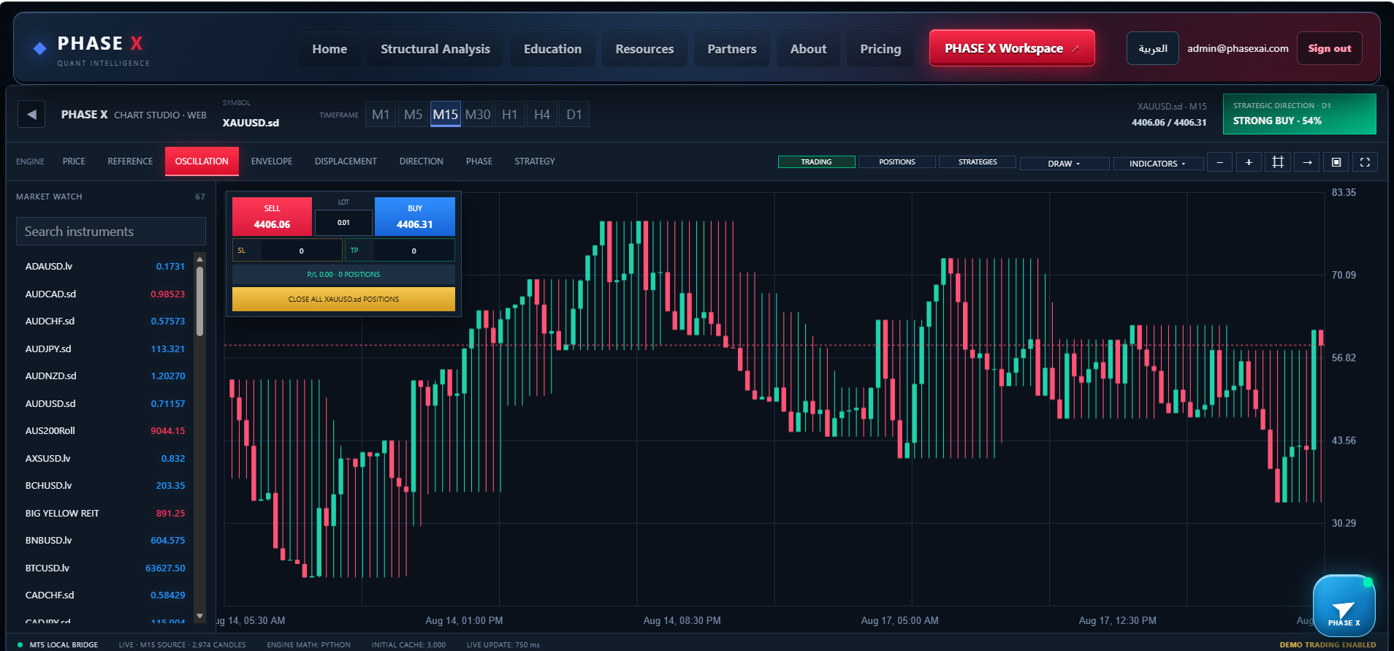The height and width of the screenshot is (651, 1394).
Task: Switch to the REFERENCE engine tab
Action: click(130, 161)
